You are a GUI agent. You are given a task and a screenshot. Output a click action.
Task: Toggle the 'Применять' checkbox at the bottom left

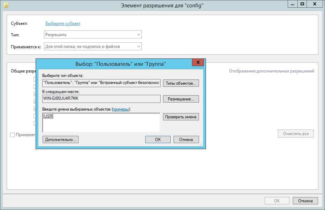[13, 135]
